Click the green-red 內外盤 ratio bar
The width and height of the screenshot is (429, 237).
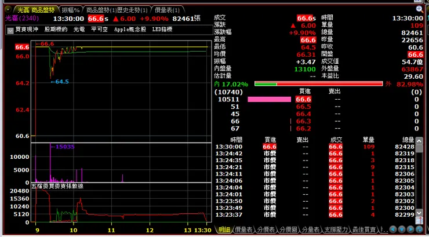coord(318,84)
